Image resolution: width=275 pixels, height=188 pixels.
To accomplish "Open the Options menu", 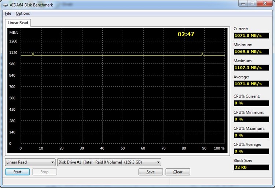I will (23, 13).
